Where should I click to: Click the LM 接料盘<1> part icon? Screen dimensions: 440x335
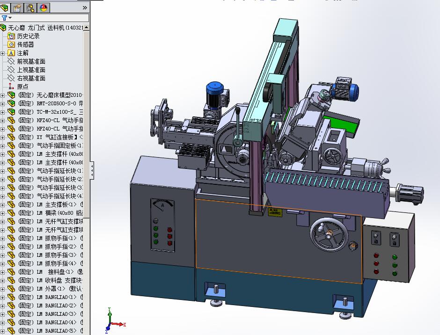[x=11, y=271]
